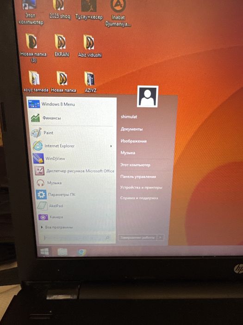Open Диспетчер рисунков Microsoft Office icon
The image size is (243, 325).
click(39, 171)
